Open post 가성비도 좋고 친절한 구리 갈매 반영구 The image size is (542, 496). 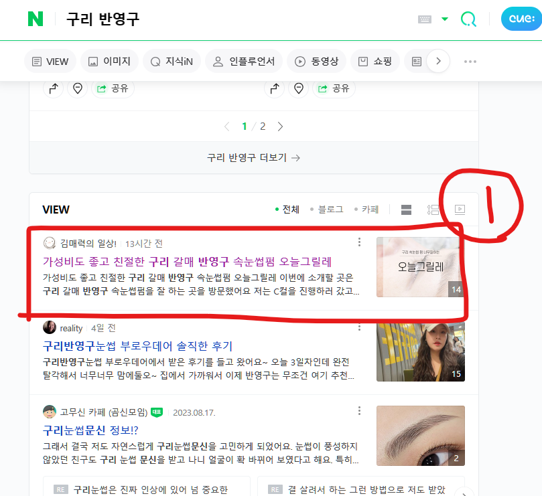[187, 262]
